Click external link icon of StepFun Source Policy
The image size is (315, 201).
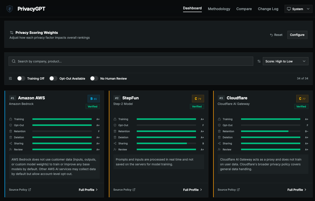134,190
